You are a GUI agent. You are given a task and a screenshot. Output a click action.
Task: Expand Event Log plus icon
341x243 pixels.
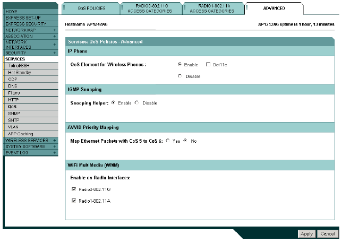tap(55, 152)
